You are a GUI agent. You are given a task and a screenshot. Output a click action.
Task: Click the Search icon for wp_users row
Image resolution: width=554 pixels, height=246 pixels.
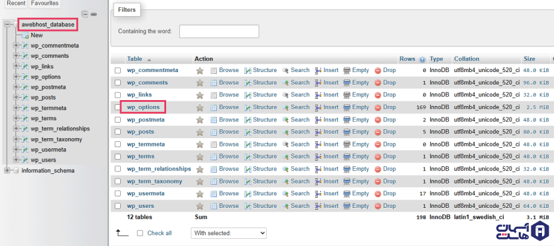286,206
